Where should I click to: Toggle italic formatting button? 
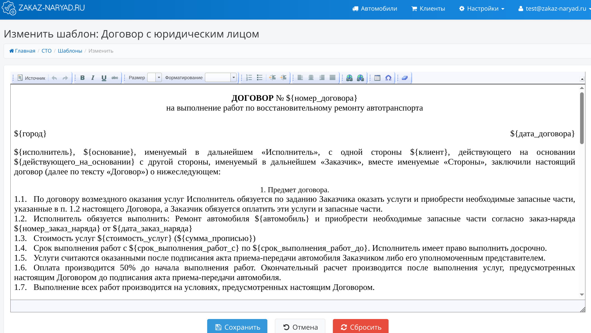pyautogui.click(x=93, y=78)
